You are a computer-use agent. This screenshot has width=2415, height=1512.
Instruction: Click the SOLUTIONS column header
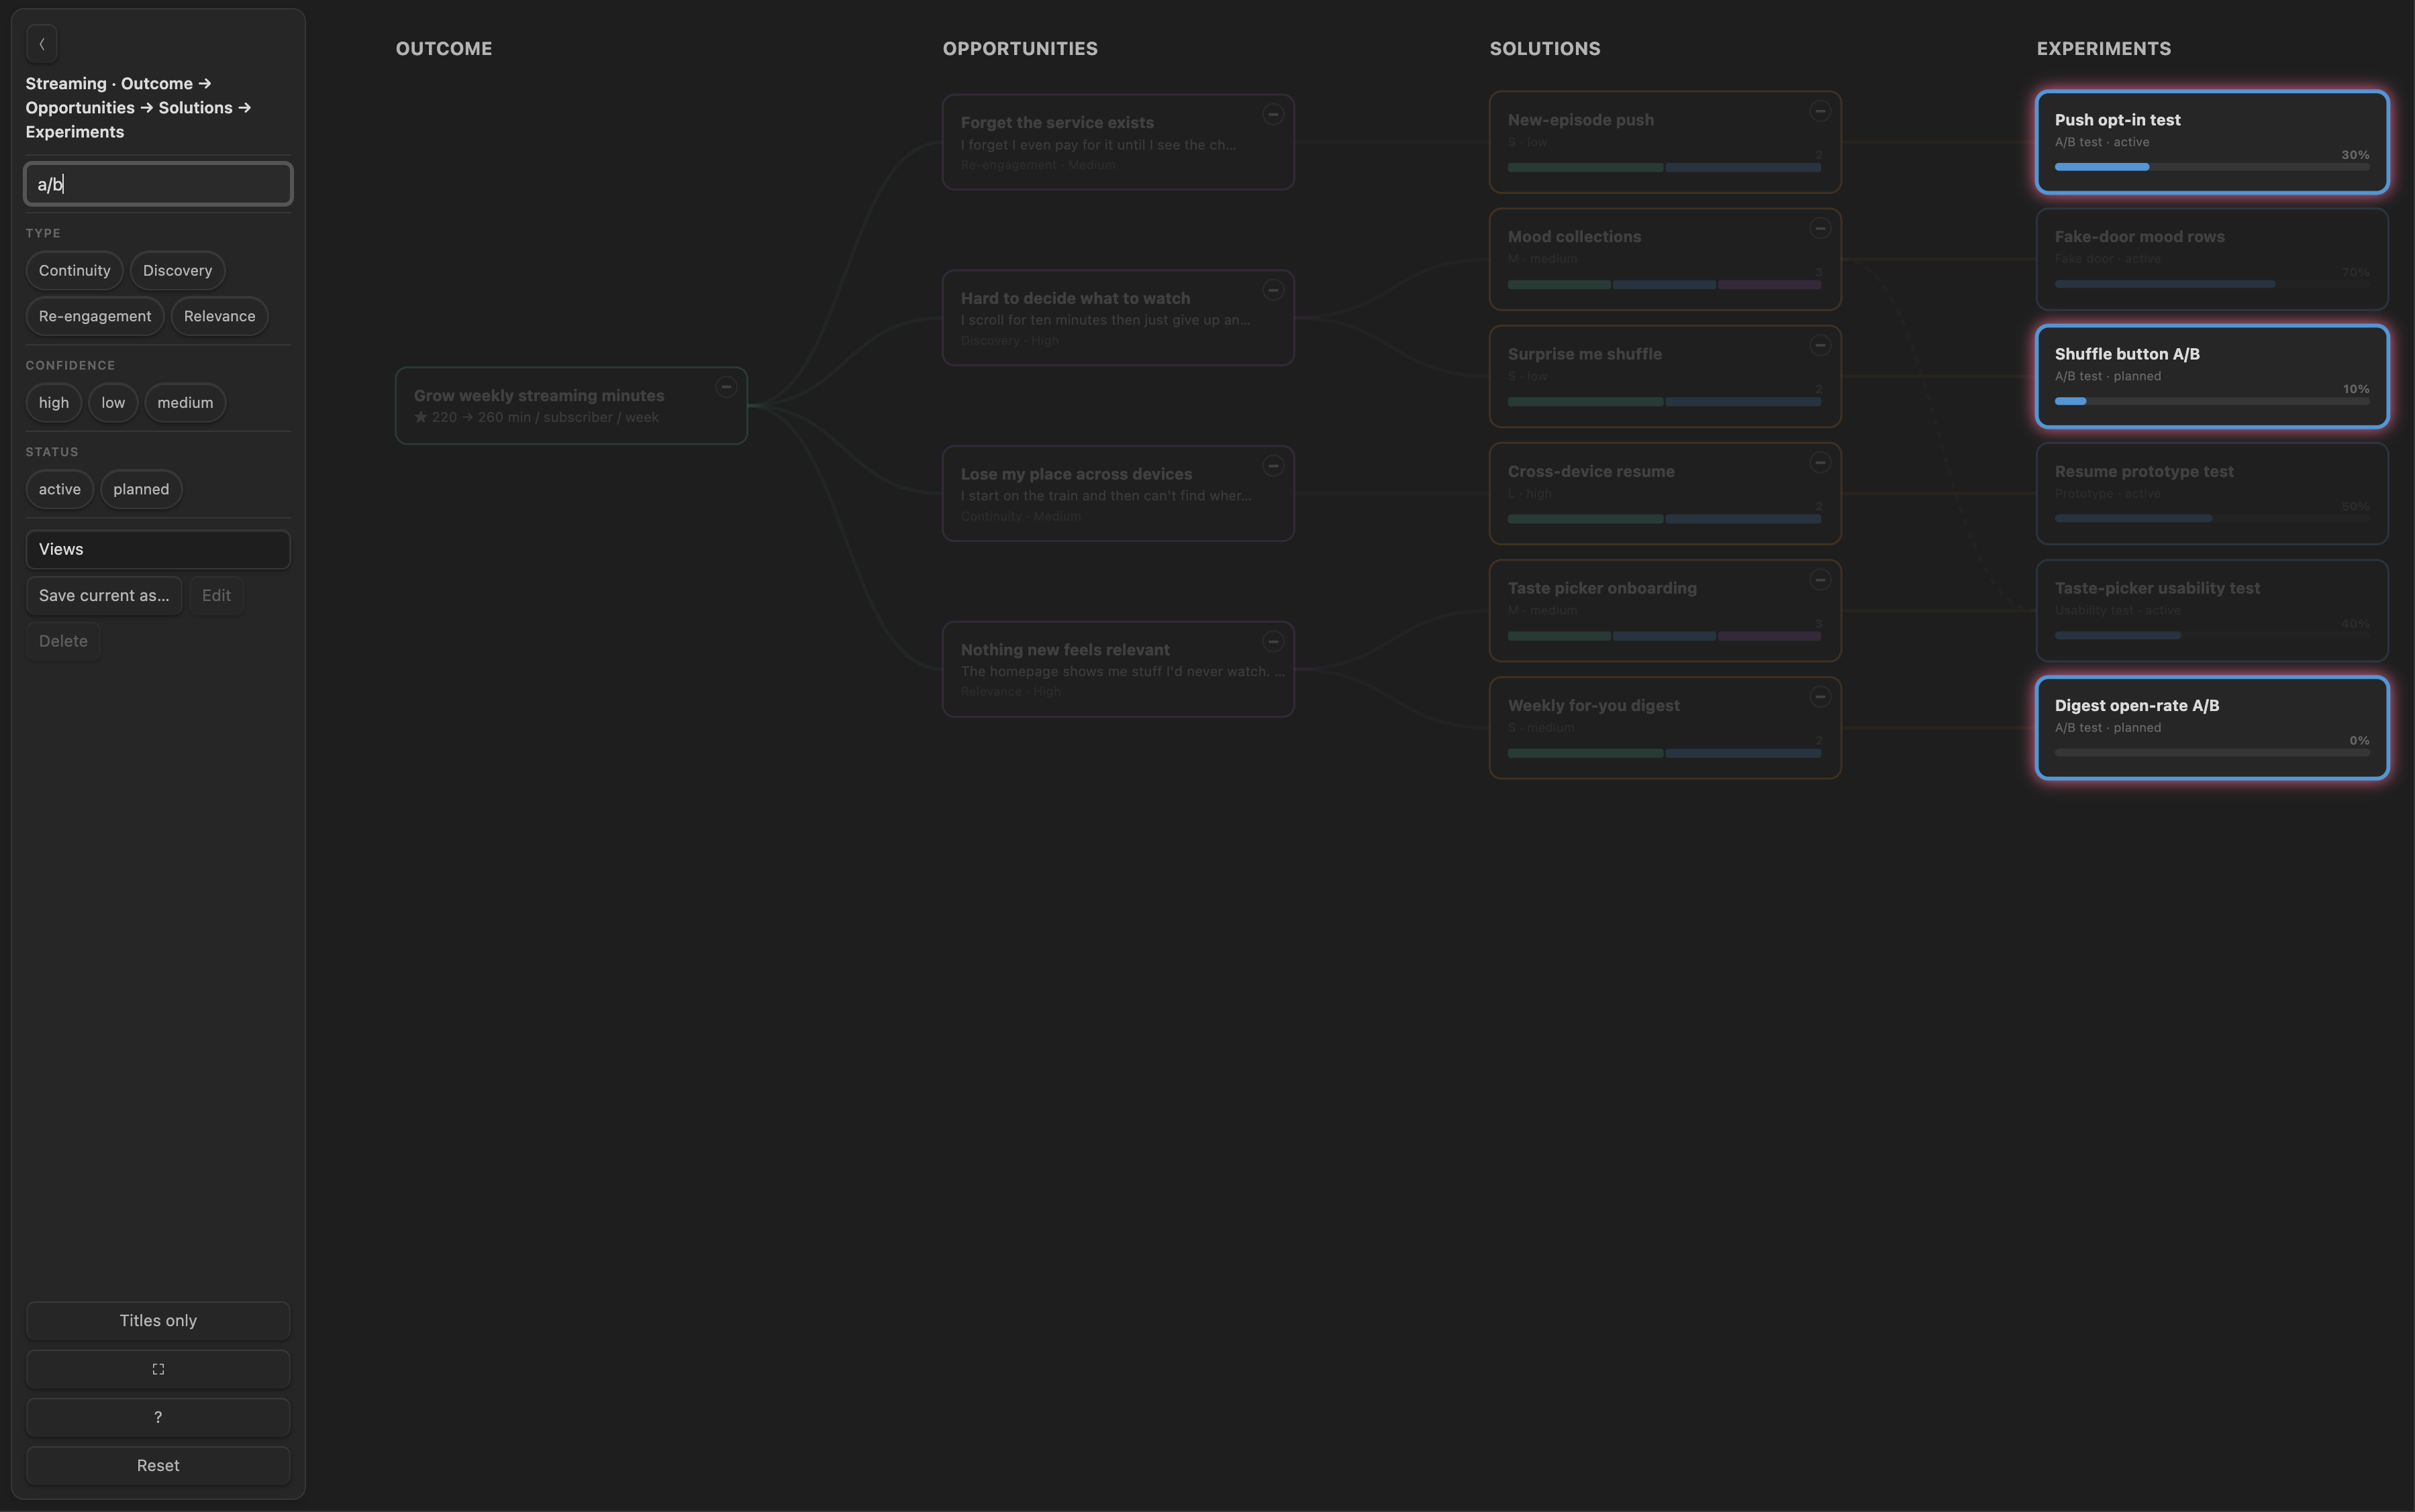click(1544, 48)
